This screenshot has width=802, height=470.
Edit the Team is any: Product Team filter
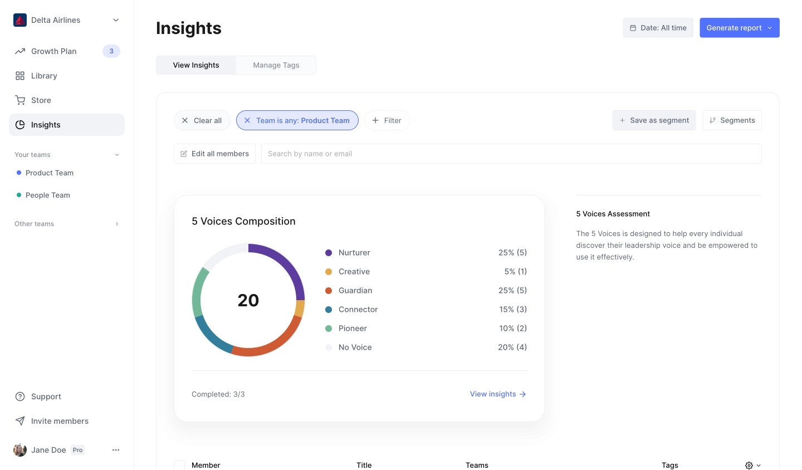click(x=303, y=120)
